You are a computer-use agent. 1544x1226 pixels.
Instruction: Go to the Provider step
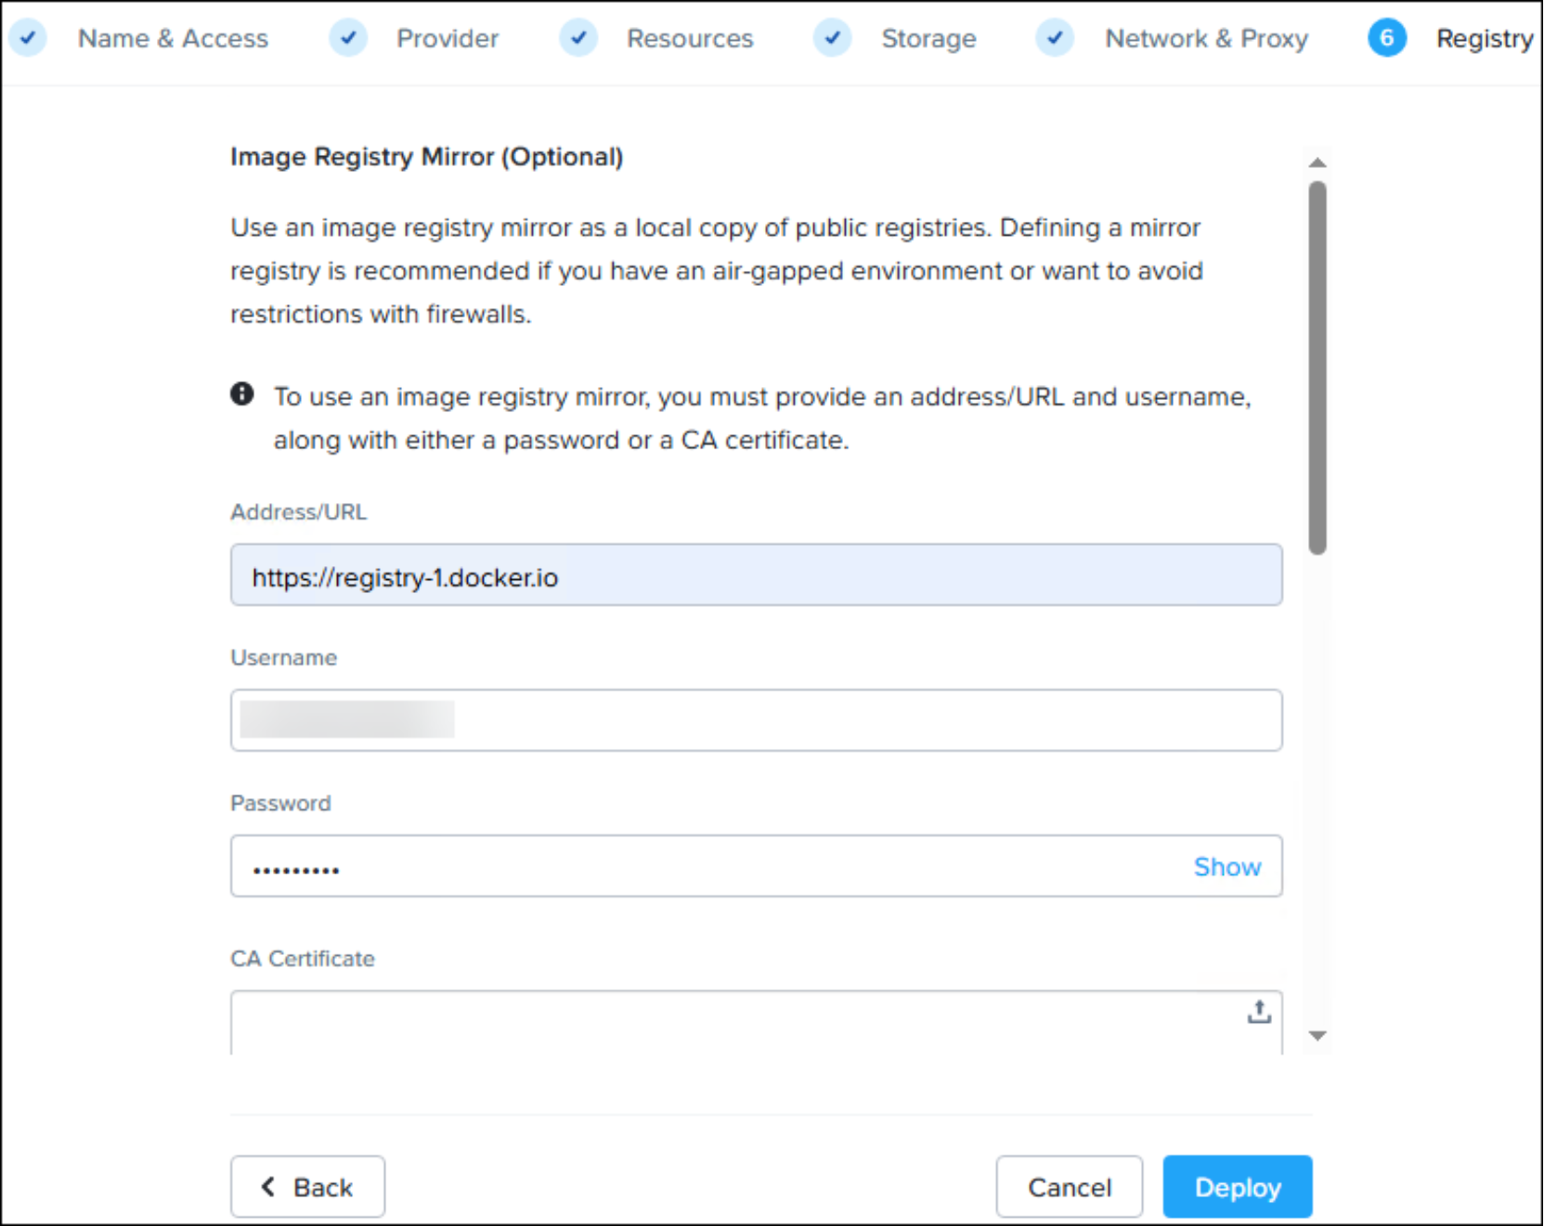[x=448, y=38]
